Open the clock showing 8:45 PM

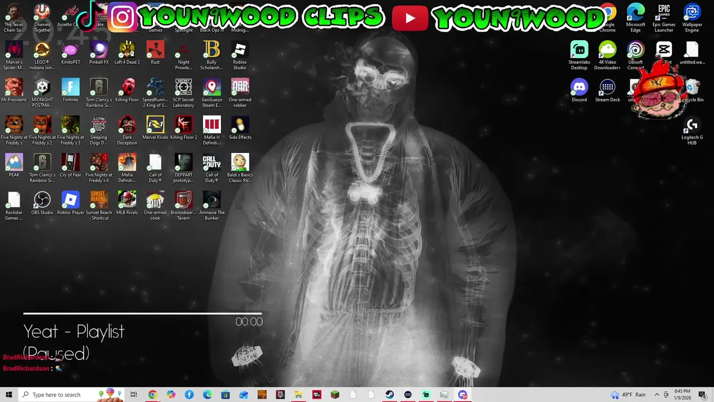(682, 395)
